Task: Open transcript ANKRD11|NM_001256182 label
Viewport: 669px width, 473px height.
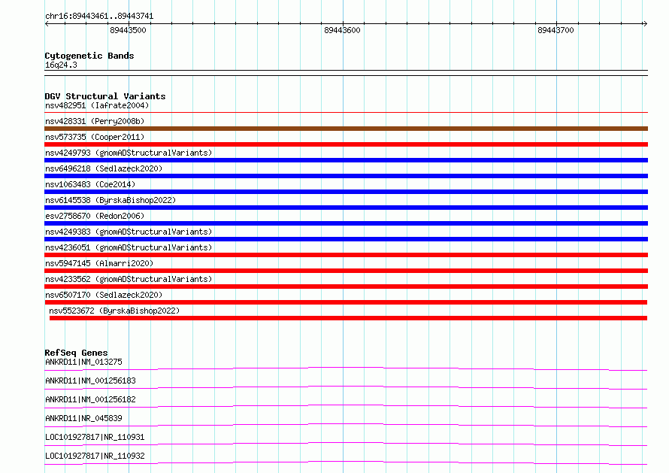Action: [x=90, y=399]
